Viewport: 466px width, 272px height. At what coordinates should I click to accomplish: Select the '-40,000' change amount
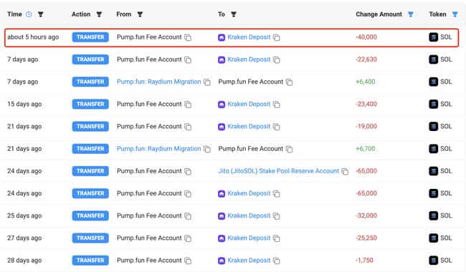click(366, 37)
